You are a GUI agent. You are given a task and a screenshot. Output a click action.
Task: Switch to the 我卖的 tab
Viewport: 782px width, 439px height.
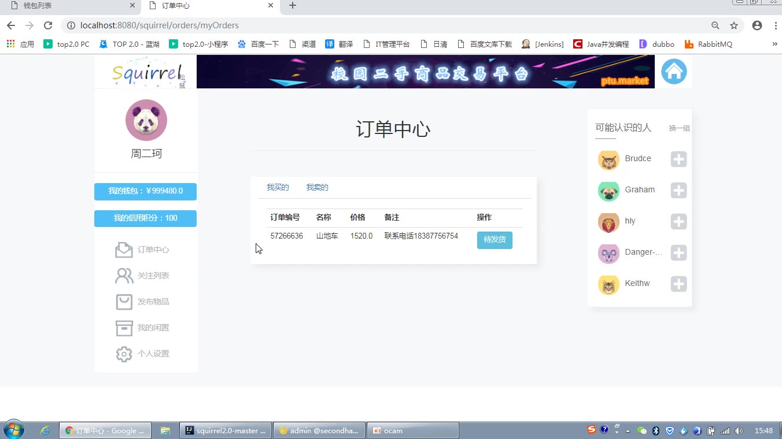[x=317, y=187]
